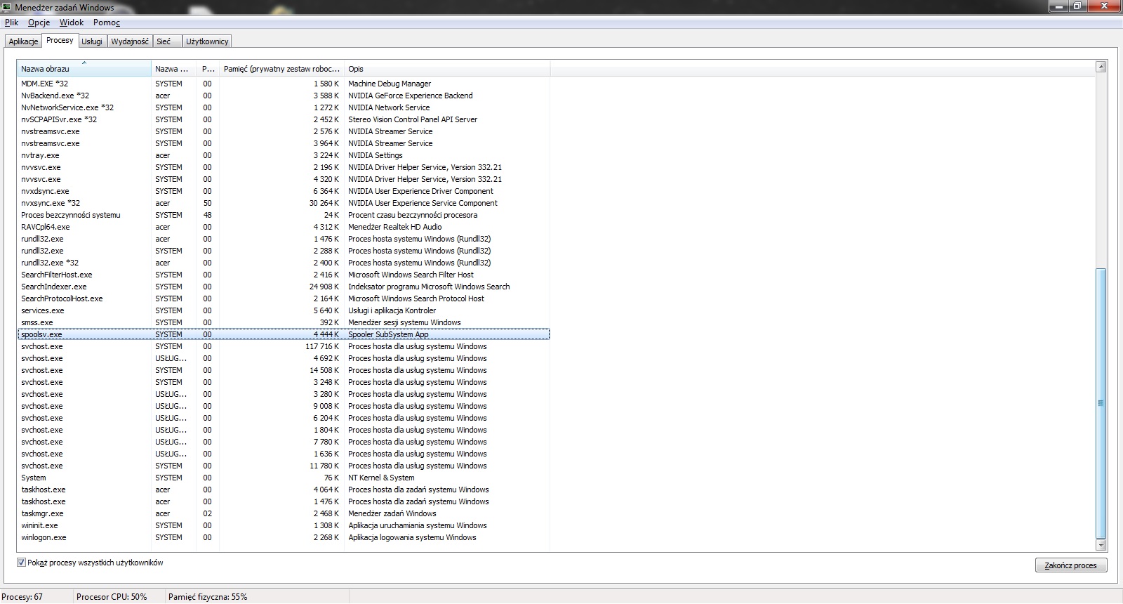This screenshot has height=604, width=1123.
Task: Sort by Opis column header
Action: click(x=446, y=69)
